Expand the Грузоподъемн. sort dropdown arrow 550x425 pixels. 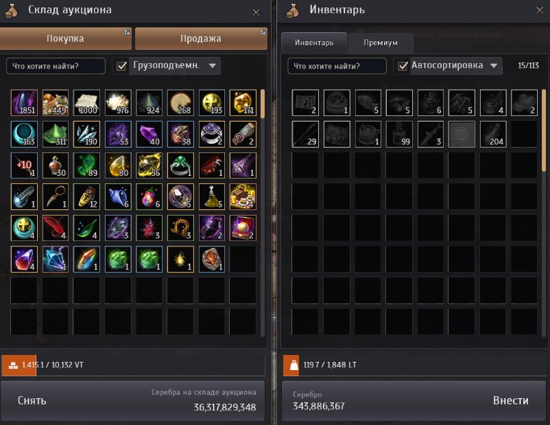[212, 66]
